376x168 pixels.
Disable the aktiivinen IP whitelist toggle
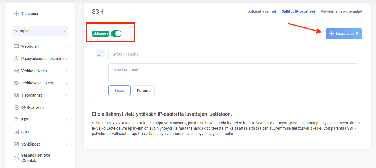pyautogui.click(x=116, y=34)
